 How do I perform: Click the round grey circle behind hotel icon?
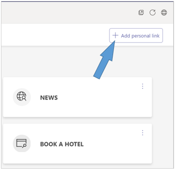click(22, 144)
